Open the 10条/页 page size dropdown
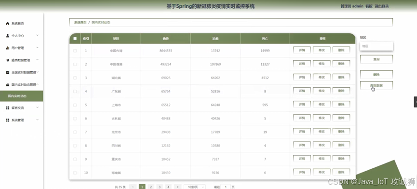Screen dimensions: 417x189 click(x=195, y=187)
